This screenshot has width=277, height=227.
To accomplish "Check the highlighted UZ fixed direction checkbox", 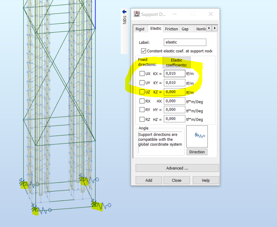I will (x=142, y=92).
